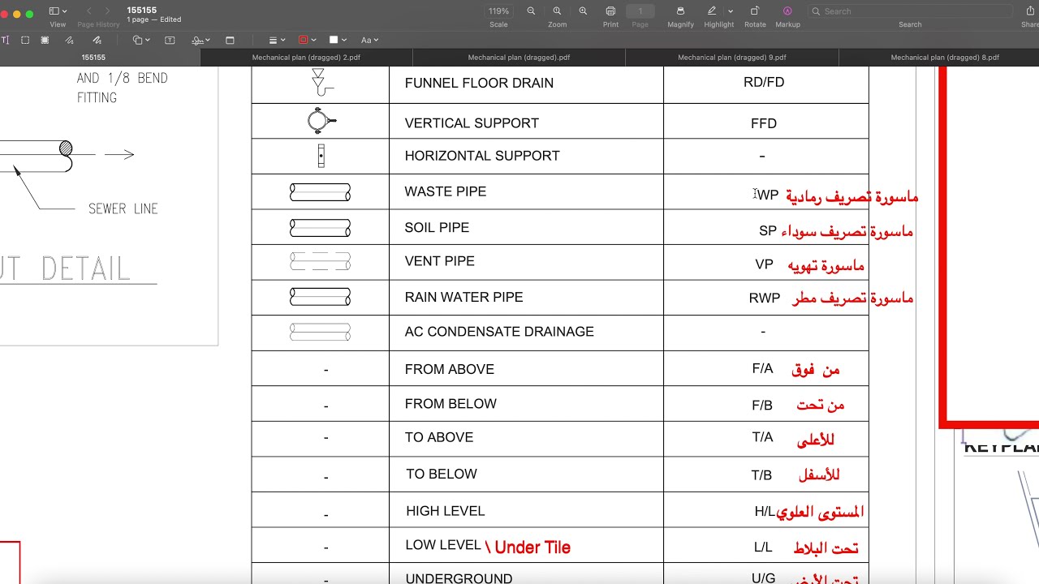Viewport: 1039px width, 584px height.
Task: Choose the Instant Alpha selection tool
Action: click(45, 40)
